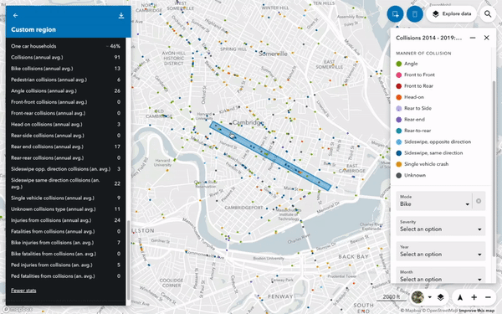Delete the custom region with the trash icon
502x314 pixels.
point(415,14)
